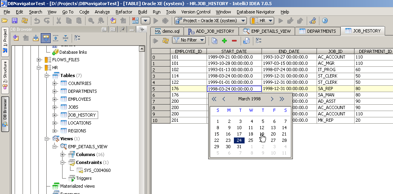Open the HR schema dropdown

coord(262,21)
